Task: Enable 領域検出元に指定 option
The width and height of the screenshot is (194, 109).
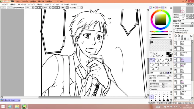Action: point(174,33)
